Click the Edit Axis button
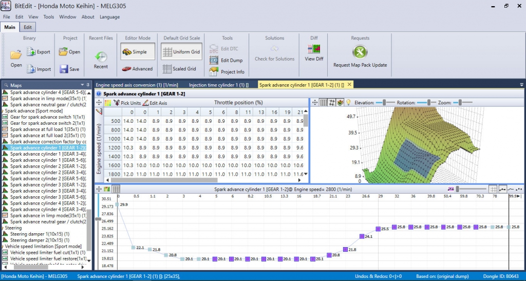526x281 pixels. [155, 103]
